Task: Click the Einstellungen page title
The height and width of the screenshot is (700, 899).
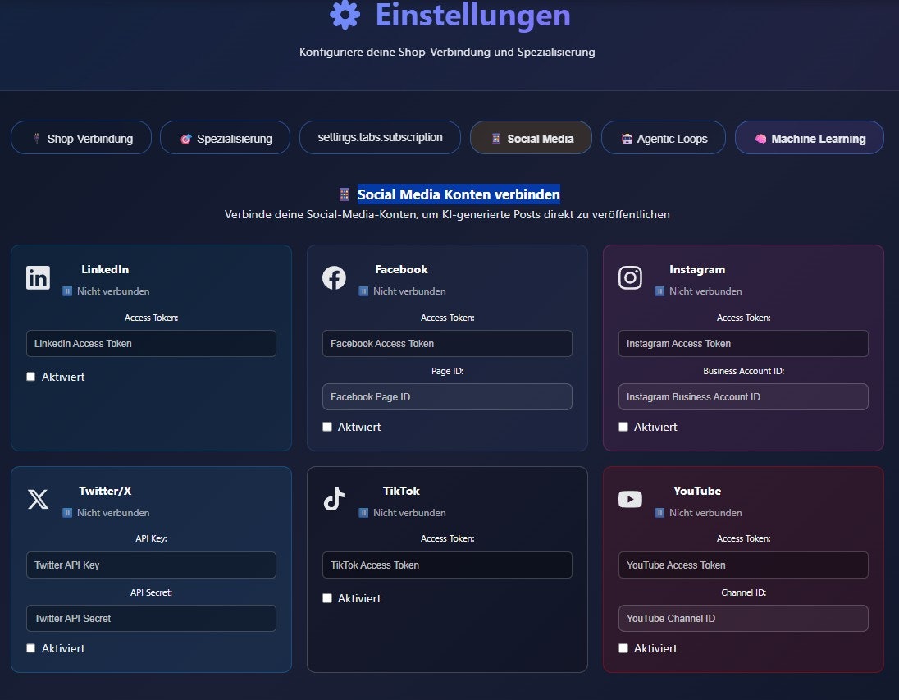Action: point(473,15)
